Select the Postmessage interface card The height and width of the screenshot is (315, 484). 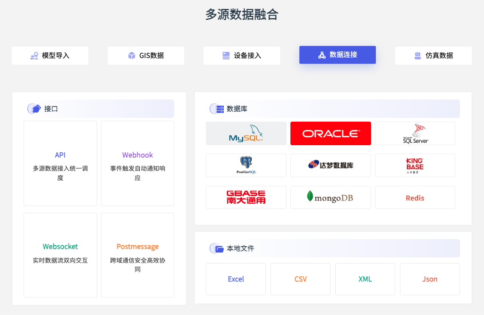(138, 255)
